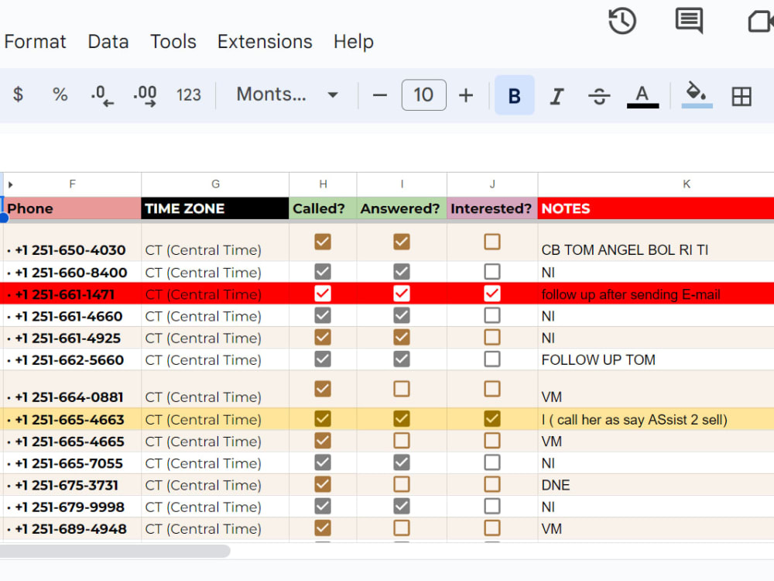The image size is (774, 581).
Task: Select phone cell +1 251-665-7055
Action: pos(73,463)
